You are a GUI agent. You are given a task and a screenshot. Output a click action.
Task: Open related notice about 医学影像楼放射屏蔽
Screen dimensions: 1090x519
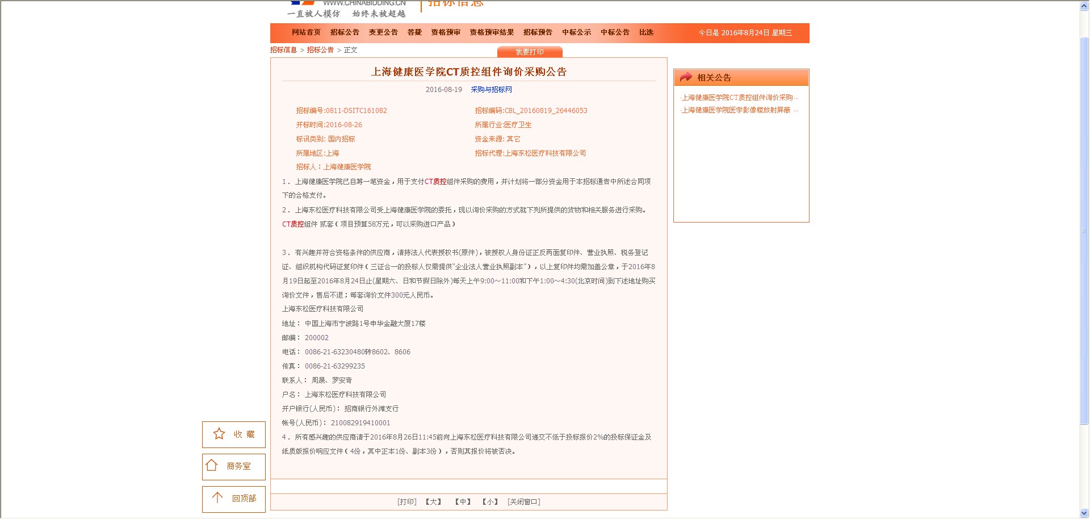[x=739, y=110]
